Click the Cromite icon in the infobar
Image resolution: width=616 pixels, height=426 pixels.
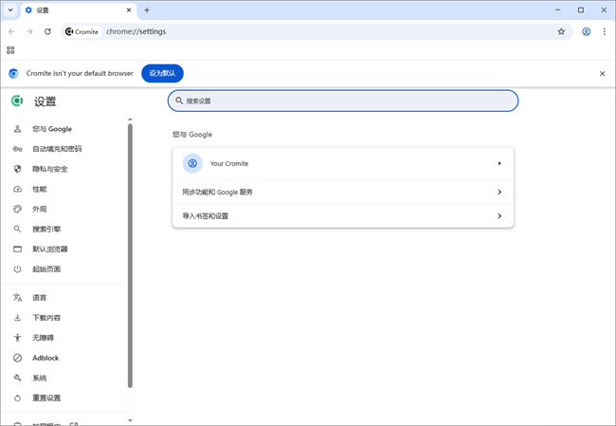[x=13, y=74]
